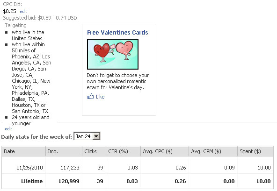The image size is (277, 191).
Task: Edit the targeting settings
Action: click(x=8, y=129)
